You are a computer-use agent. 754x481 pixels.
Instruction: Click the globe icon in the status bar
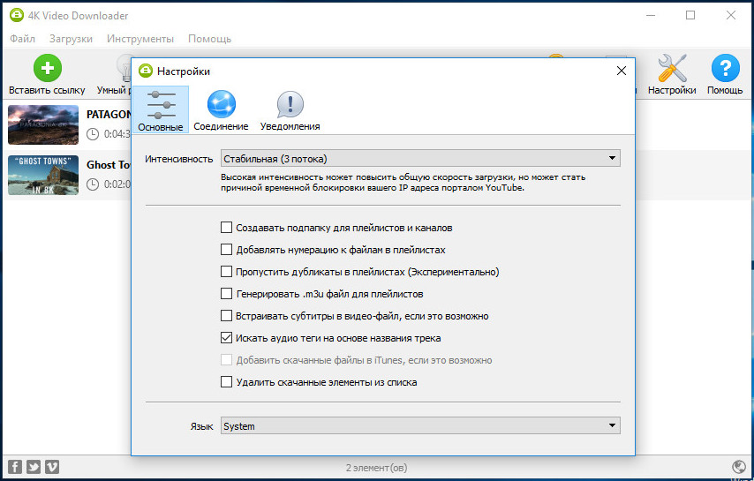pos(738,467)
